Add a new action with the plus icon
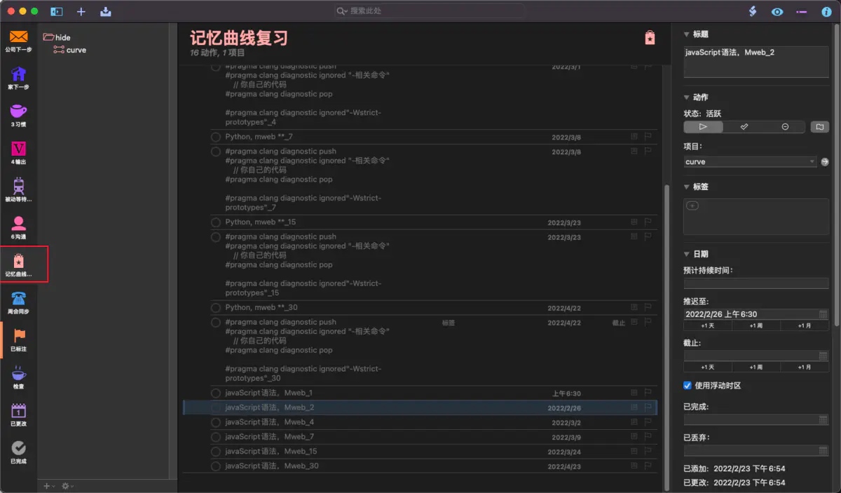The width and height of the screenshot is (841, 493). click(81, 11)
